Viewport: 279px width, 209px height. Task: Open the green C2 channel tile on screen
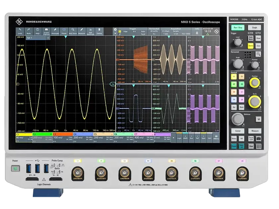click(x=42, y=138)
